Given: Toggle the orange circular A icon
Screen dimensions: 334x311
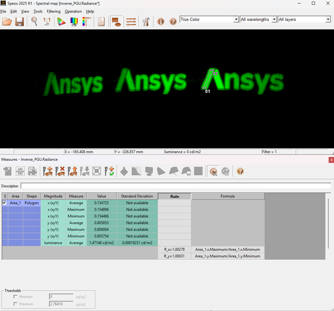Looking at the screenshot, I should point(213,171).
